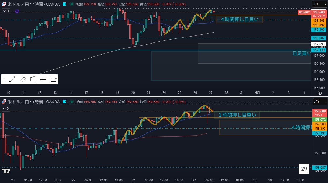Expand the indicator legend showing 3 on the 4-hour chart
The width and height of the screenshot is (328, 183).
coord(6,11)
